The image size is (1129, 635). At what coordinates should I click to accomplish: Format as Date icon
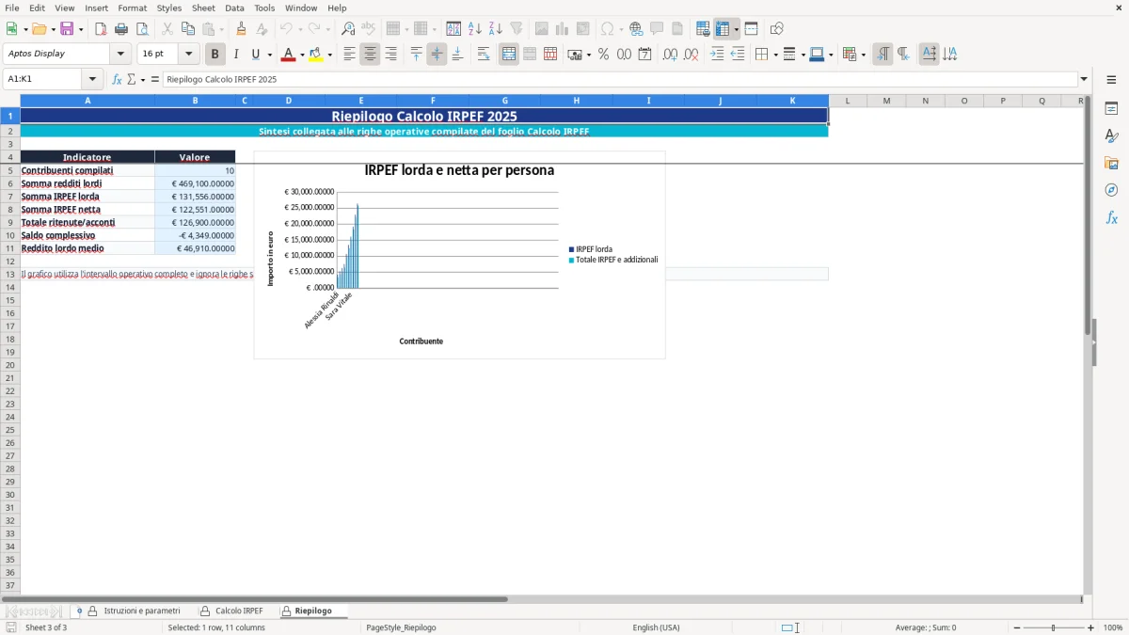(644, 55)
